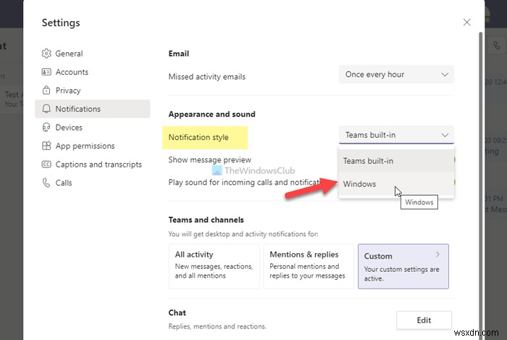The image size is (507, 340).
Task: Click the Missed activity emails label
Action: (x=207, y=77)
